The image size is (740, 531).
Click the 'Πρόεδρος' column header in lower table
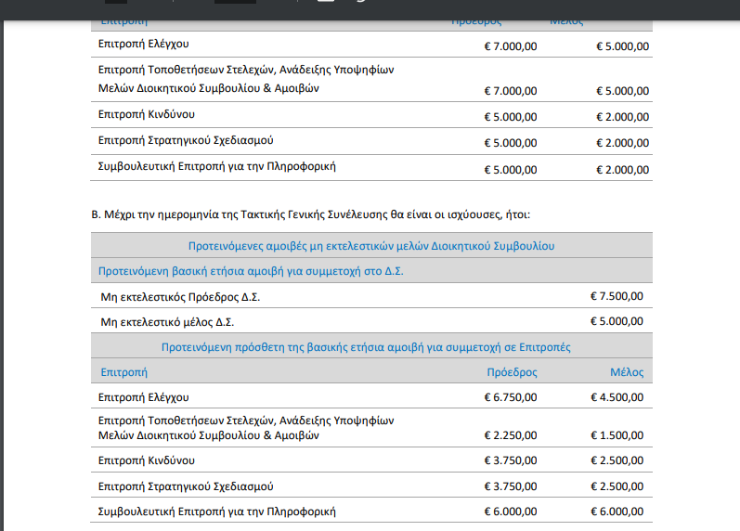(x=512, y=372)
